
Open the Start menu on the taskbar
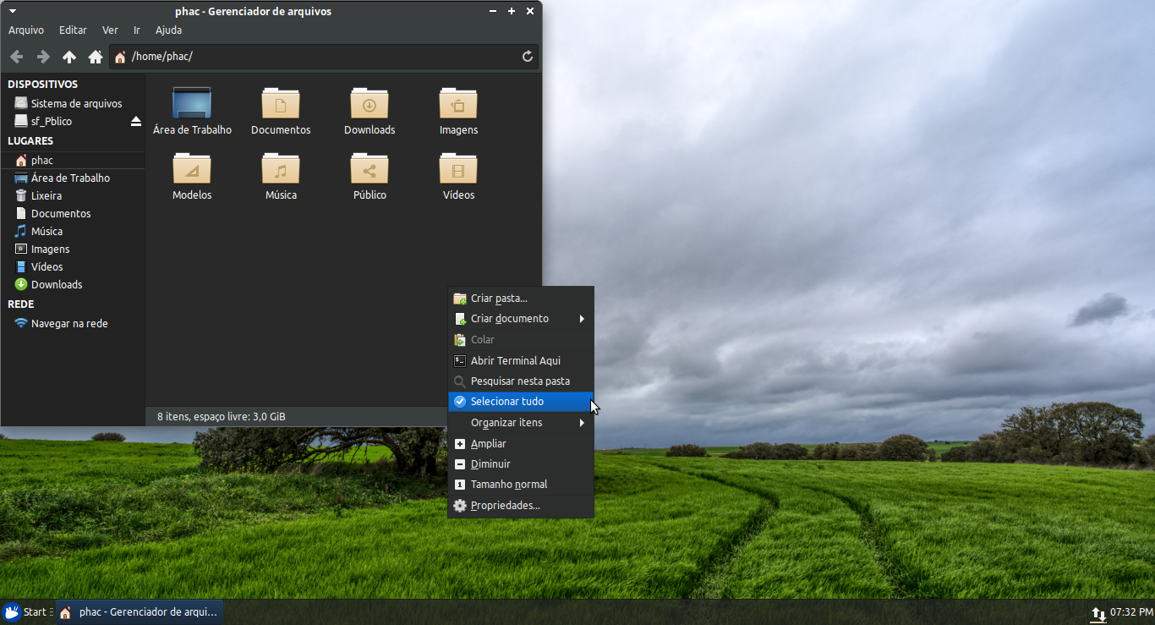[x=27, y=612]
